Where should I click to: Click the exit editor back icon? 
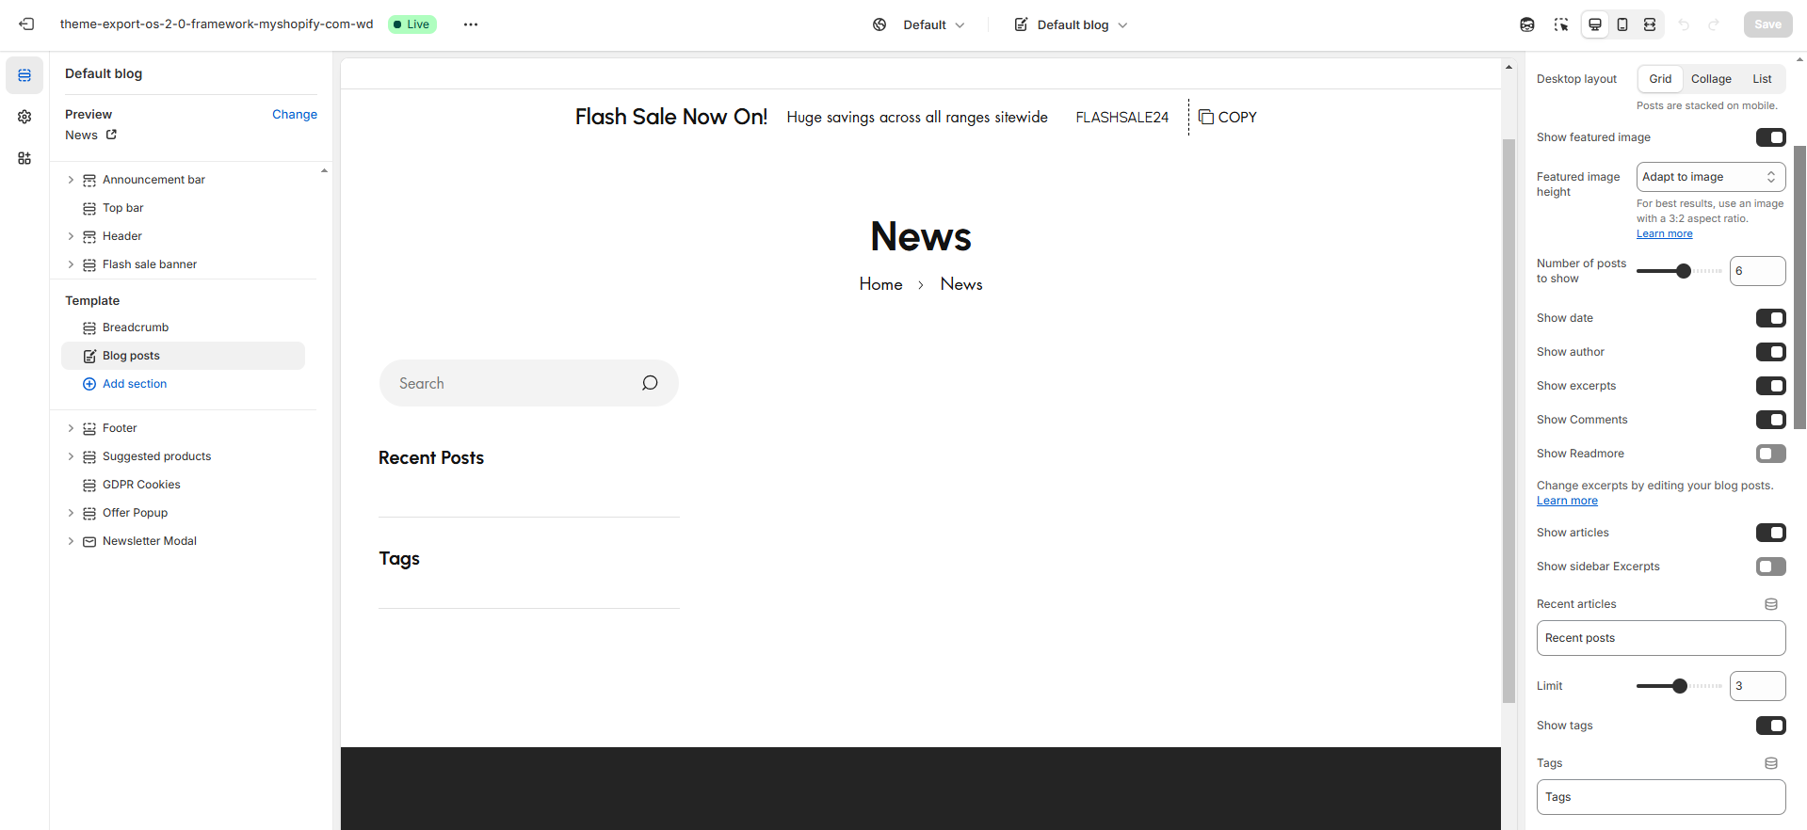[x=26, y=24]
